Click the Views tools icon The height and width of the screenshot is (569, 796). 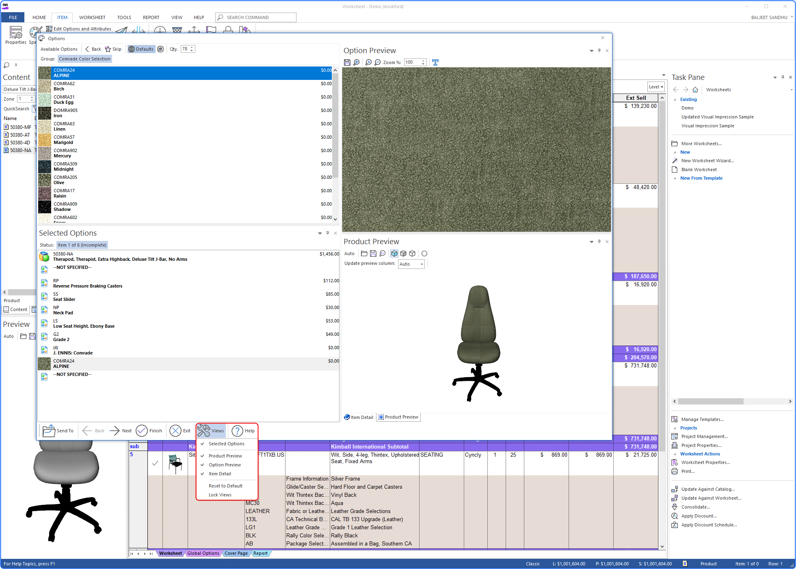coord(203,430)
